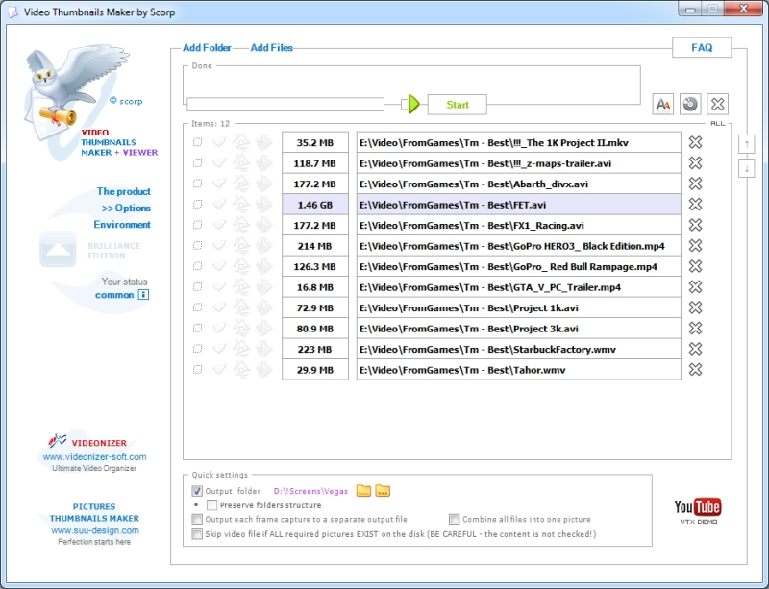
Task: Move selected item up with arrow button
Action: (x=747, y=144)
